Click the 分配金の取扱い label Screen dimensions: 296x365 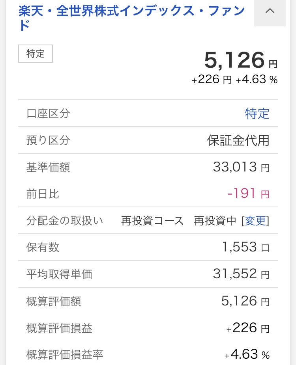pos(64,221)
